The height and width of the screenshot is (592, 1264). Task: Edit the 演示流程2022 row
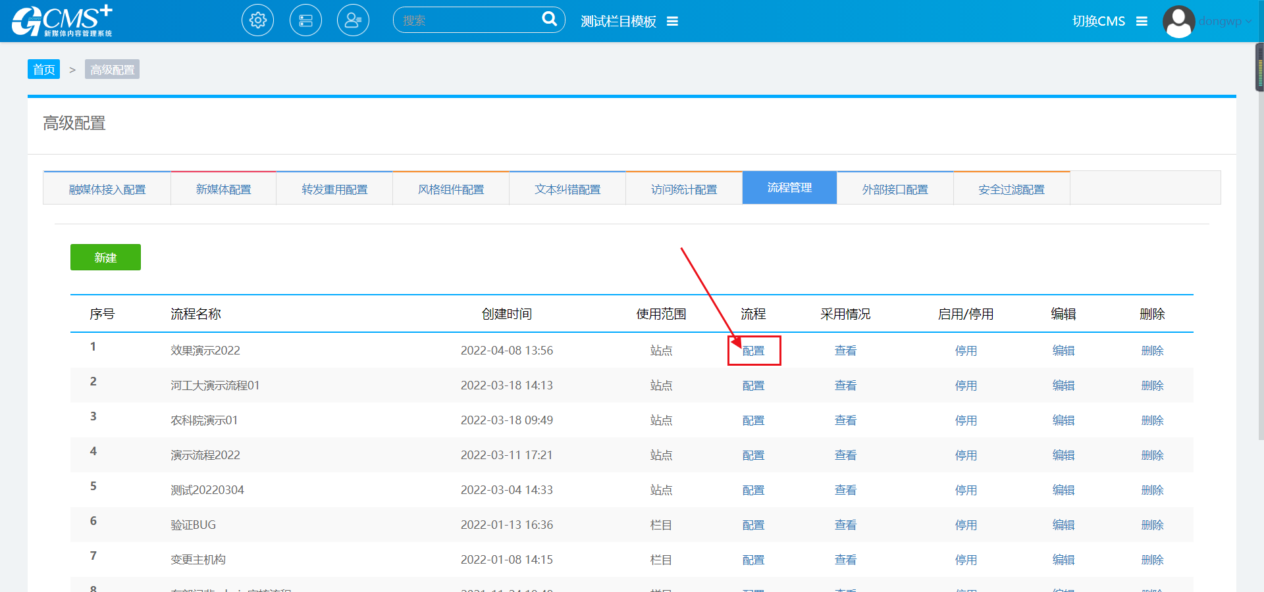1063,455
